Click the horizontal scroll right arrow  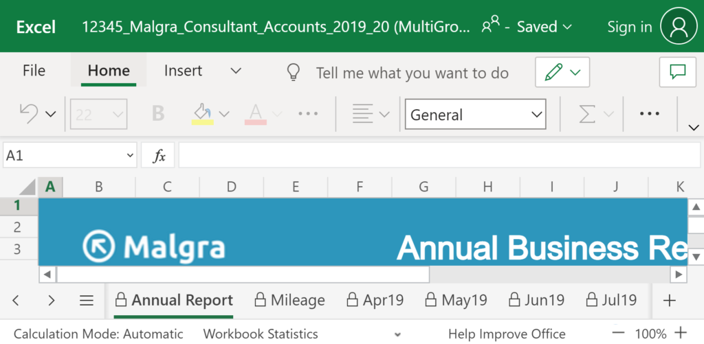click(679, 274)
